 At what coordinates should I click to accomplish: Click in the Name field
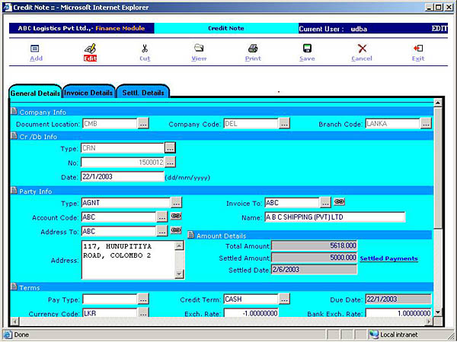[x=334, y=217]
